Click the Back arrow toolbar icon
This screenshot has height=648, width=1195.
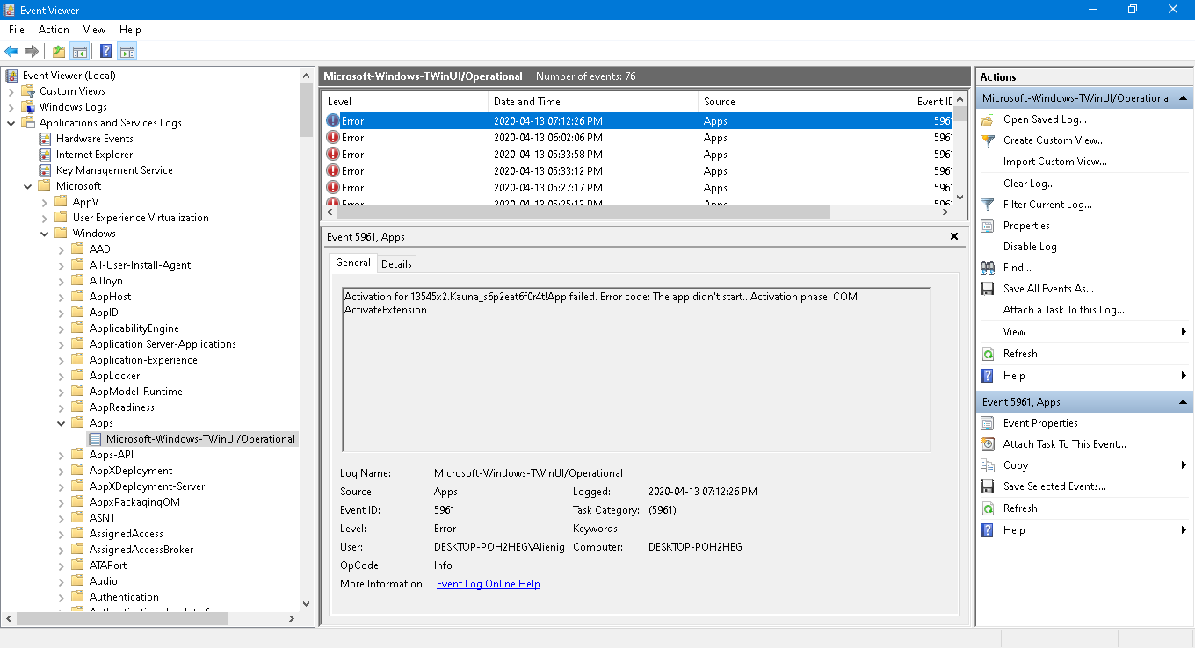click(11, 51)
